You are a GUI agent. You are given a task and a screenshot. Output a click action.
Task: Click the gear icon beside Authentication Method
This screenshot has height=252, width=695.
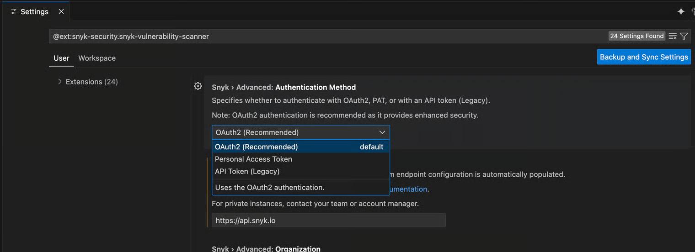tap(198, 86)
